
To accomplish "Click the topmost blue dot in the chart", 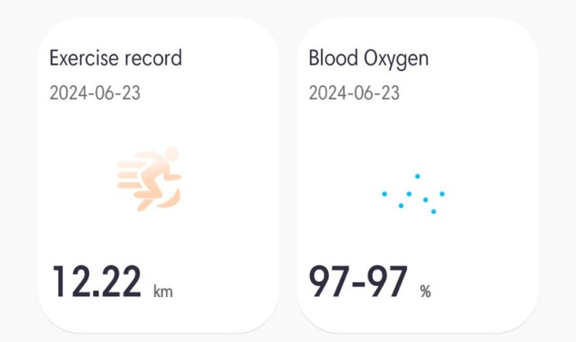I will pyautogui.click(x=417, y=176).
